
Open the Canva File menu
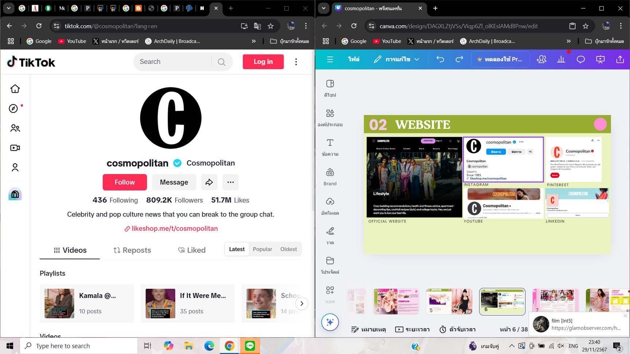pyautogui.click(x=354, y=59)
